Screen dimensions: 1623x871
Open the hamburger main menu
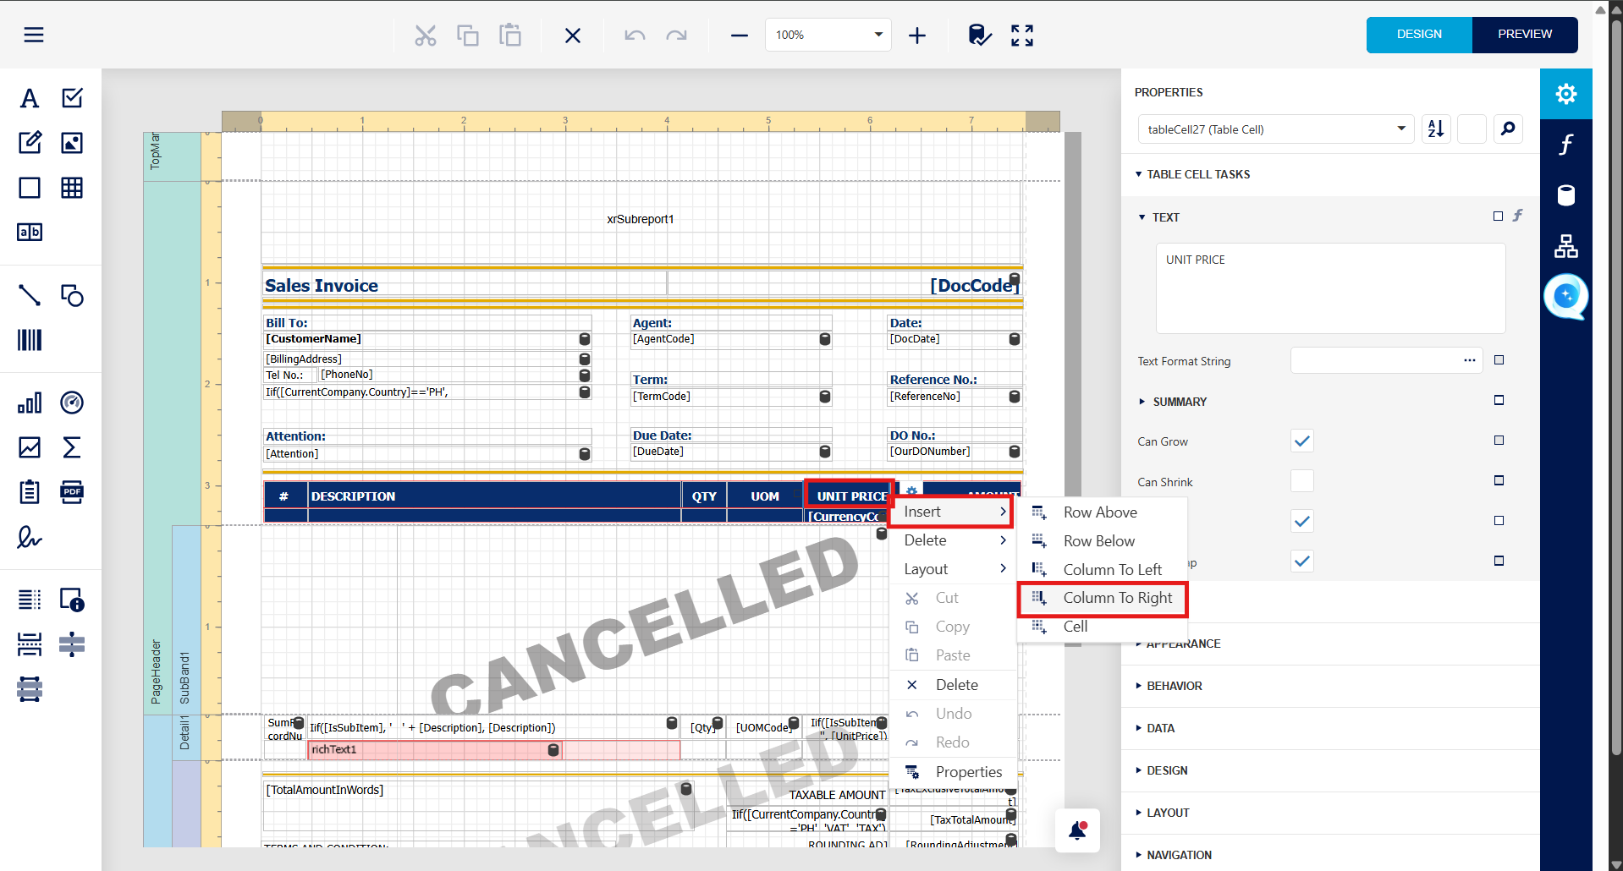point(34,35)
